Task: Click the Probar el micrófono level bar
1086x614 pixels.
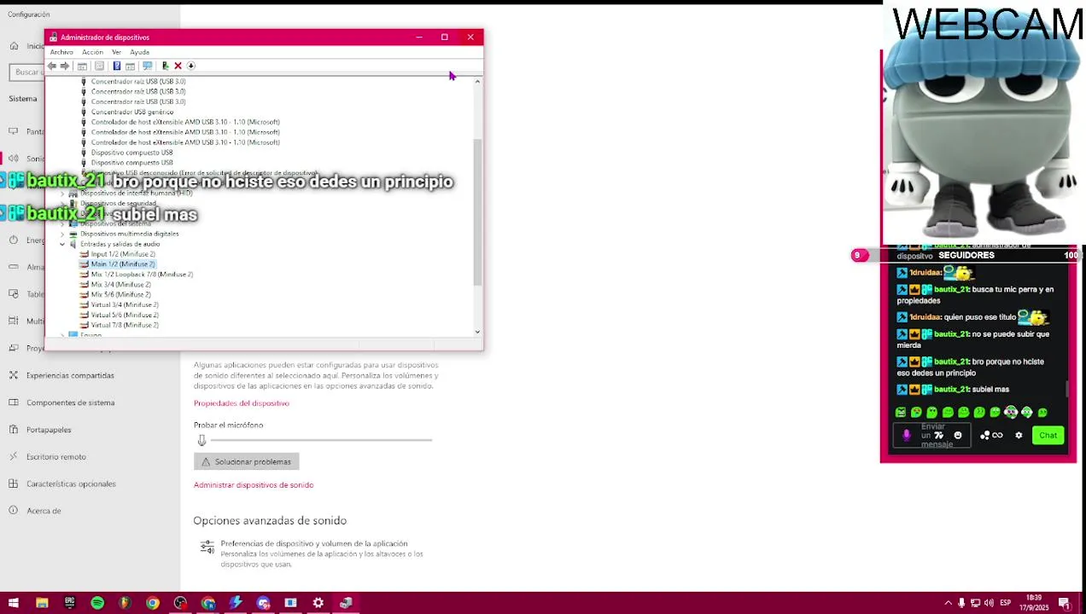Action: point(321,440)
